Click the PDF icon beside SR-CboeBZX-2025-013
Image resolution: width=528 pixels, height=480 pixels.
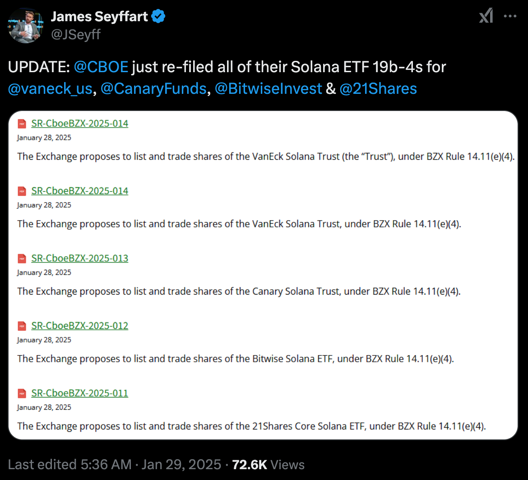22,258
